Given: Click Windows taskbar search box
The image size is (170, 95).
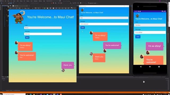Looking at the screenshot, I should (14, 94).
